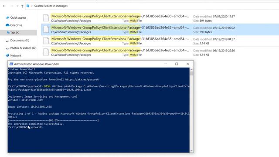Click the Back arrow in File Explorer

click(5, 6)
